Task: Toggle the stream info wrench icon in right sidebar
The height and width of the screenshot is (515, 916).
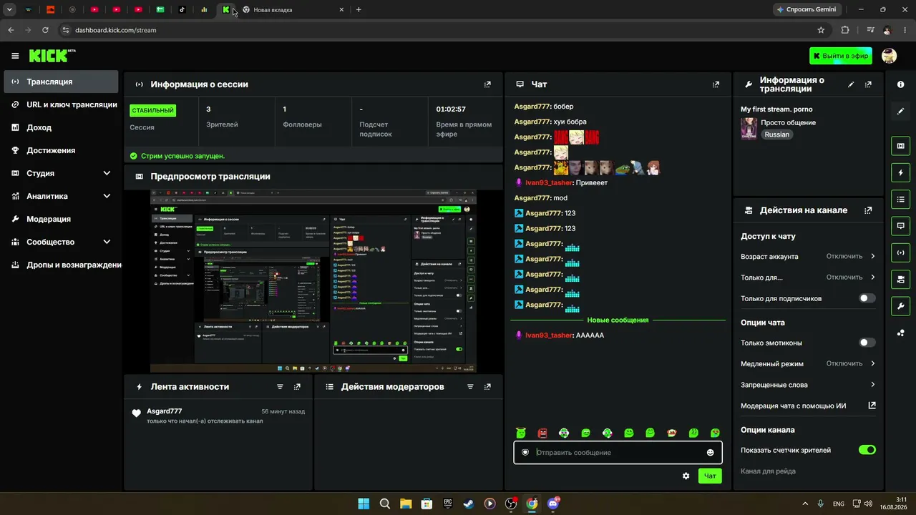Action: (900, 305)
